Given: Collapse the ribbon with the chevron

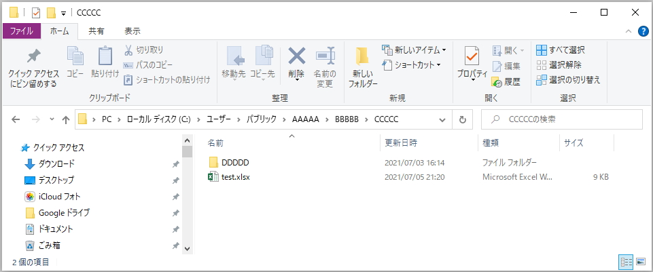Looking at the screenshot, I should [628, 32].
